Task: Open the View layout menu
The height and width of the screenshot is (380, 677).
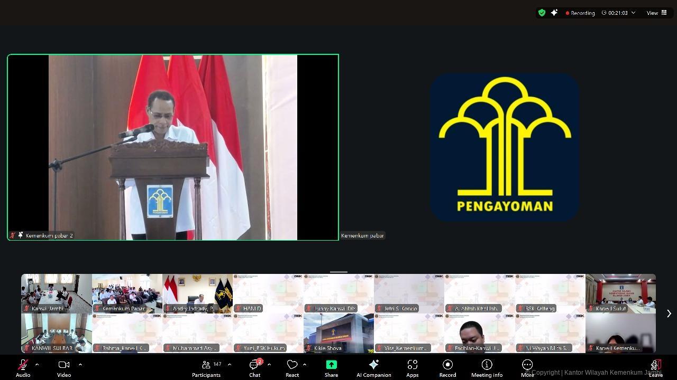Action: (656, 13)
